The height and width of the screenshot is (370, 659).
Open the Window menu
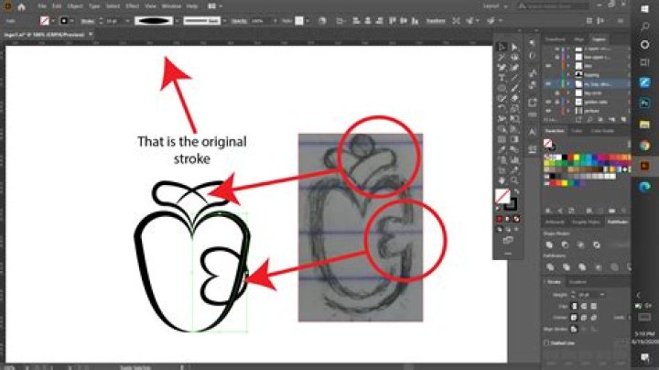(x=171, y=6)
